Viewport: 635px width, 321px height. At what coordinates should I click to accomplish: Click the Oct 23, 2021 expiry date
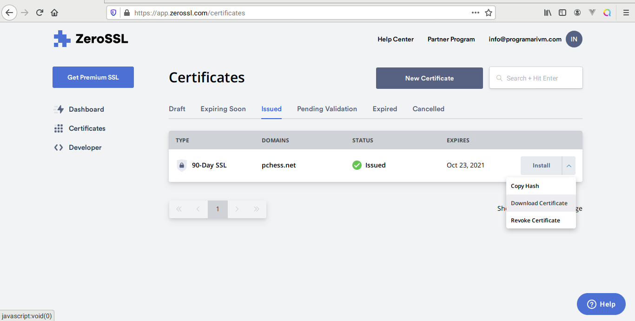(x=465, y=165)
